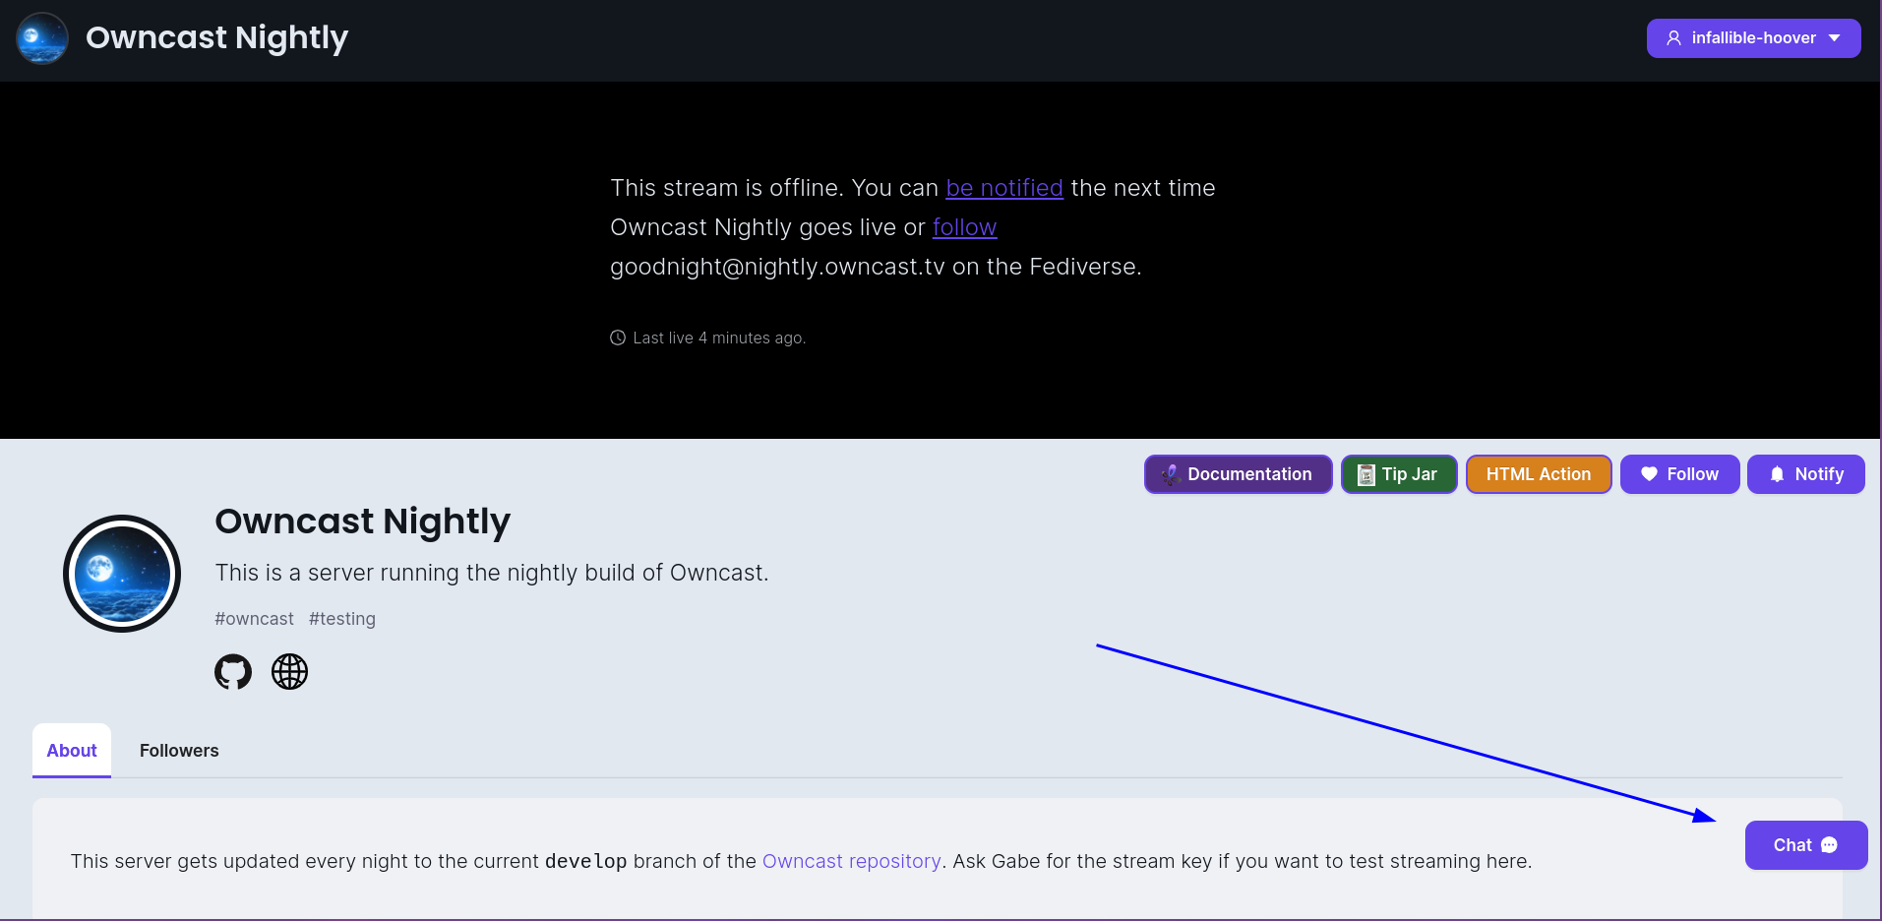Click the bell icon on Notify button
This screenshot has height=921, width=1882.
coord(1776,473)
